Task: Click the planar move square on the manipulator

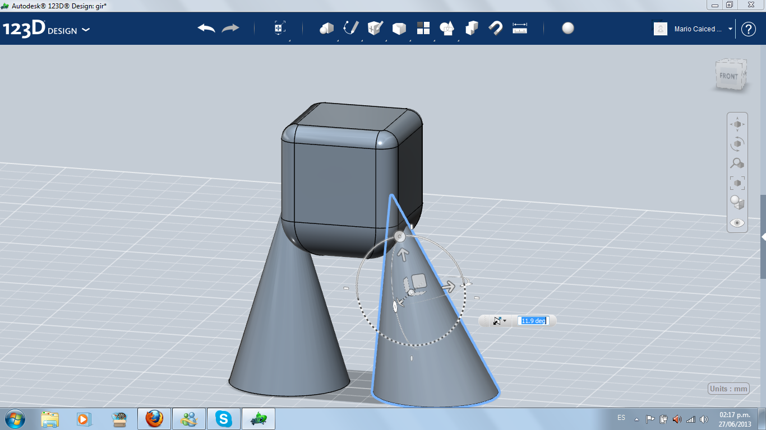Action: (419, 281)
